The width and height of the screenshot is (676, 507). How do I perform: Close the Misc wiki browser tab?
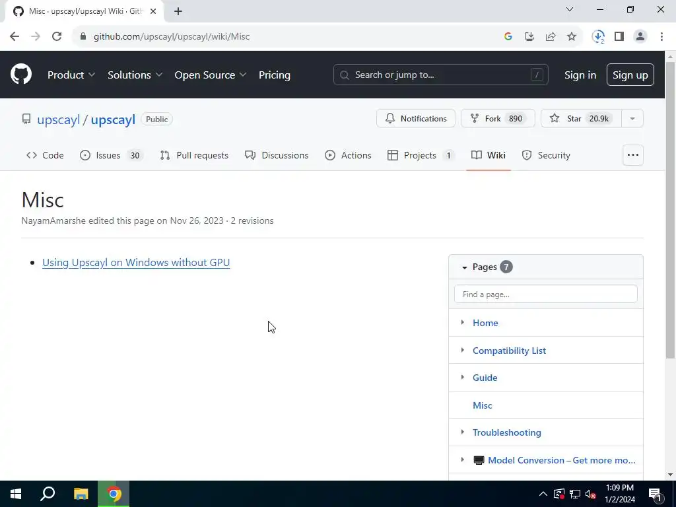(153, 11)
